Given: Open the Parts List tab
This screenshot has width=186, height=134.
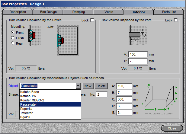Looking at the screenshot, I should pos(169,12).
